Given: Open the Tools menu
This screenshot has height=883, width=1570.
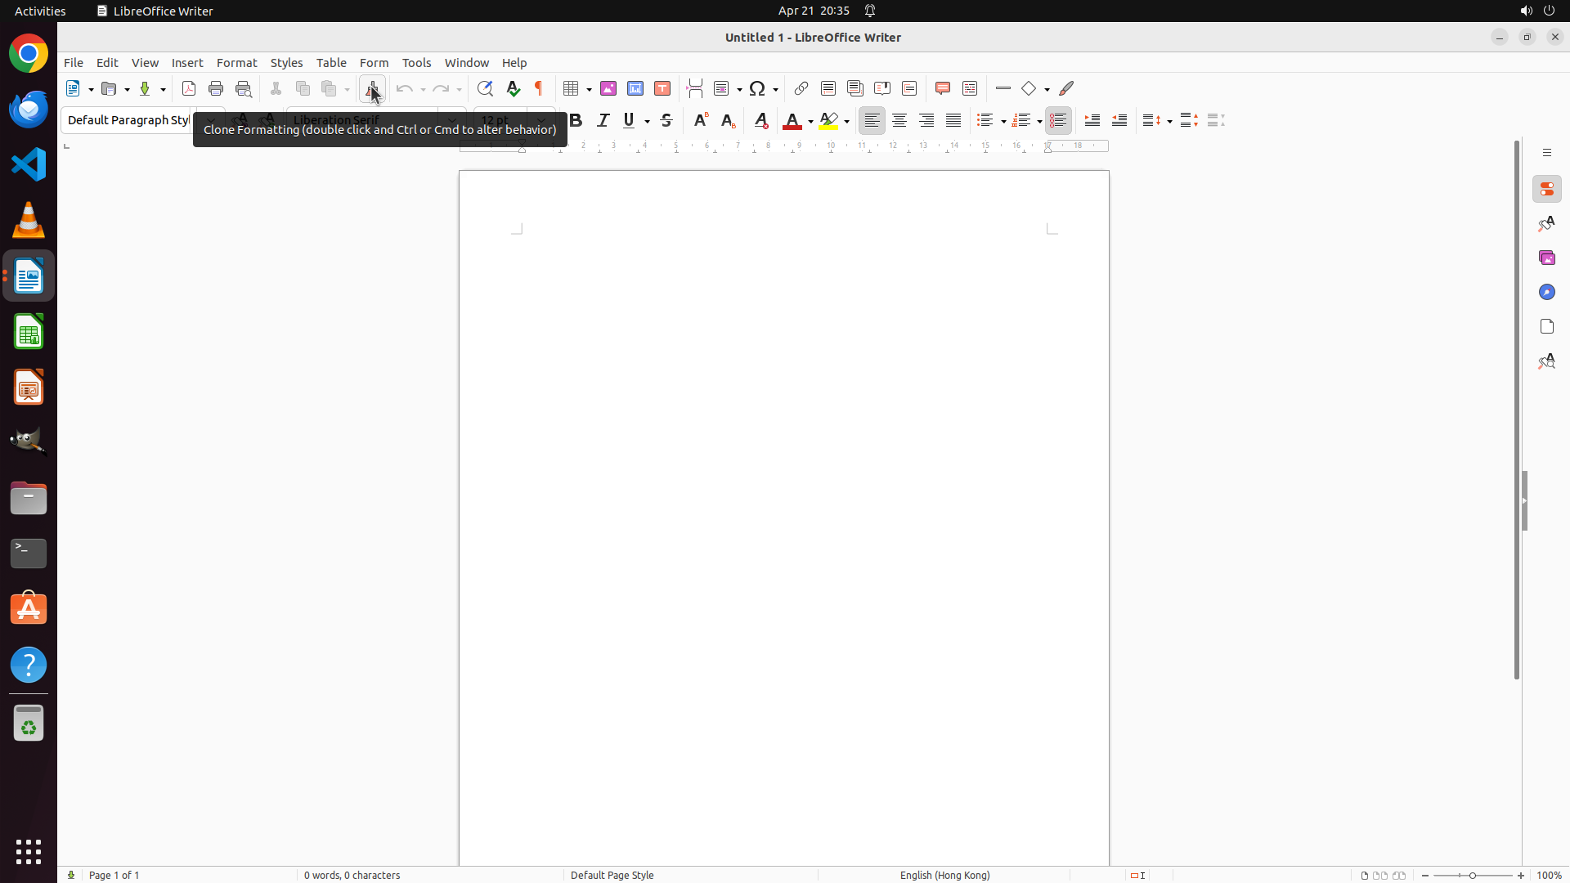Looking at the screenshot, I should click(x=416, y=63).
